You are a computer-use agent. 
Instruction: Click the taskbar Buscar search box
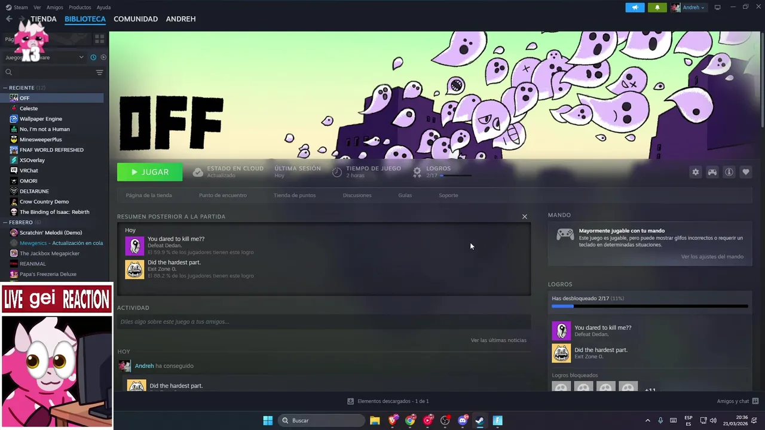coord(322,420)
